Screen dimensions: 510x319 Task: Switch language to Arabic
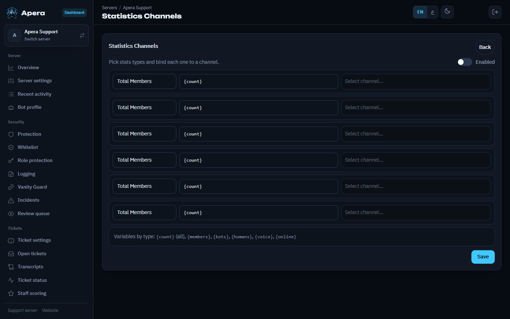point(432,12)
